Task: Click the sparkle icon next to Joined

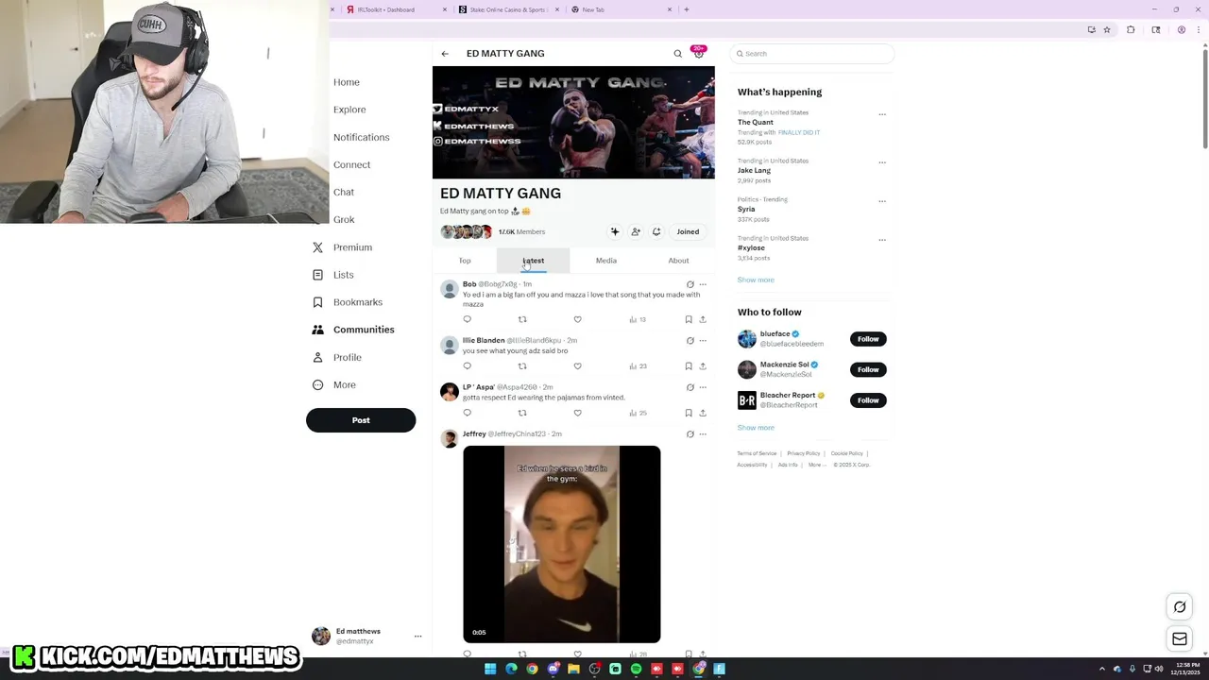Action: click(615, 231)
